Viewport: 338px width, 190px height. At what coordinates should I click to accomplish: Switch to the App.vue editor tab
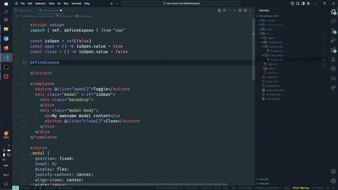pos(23,11)
